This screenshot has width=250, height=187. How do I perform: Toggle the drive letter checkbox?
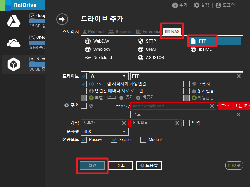pyautogui.click(x=84, y=76)
